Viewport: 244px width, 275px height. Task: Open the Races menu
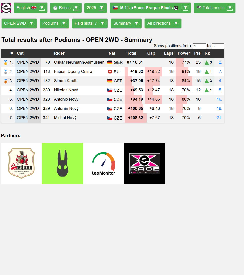[66, 8]
